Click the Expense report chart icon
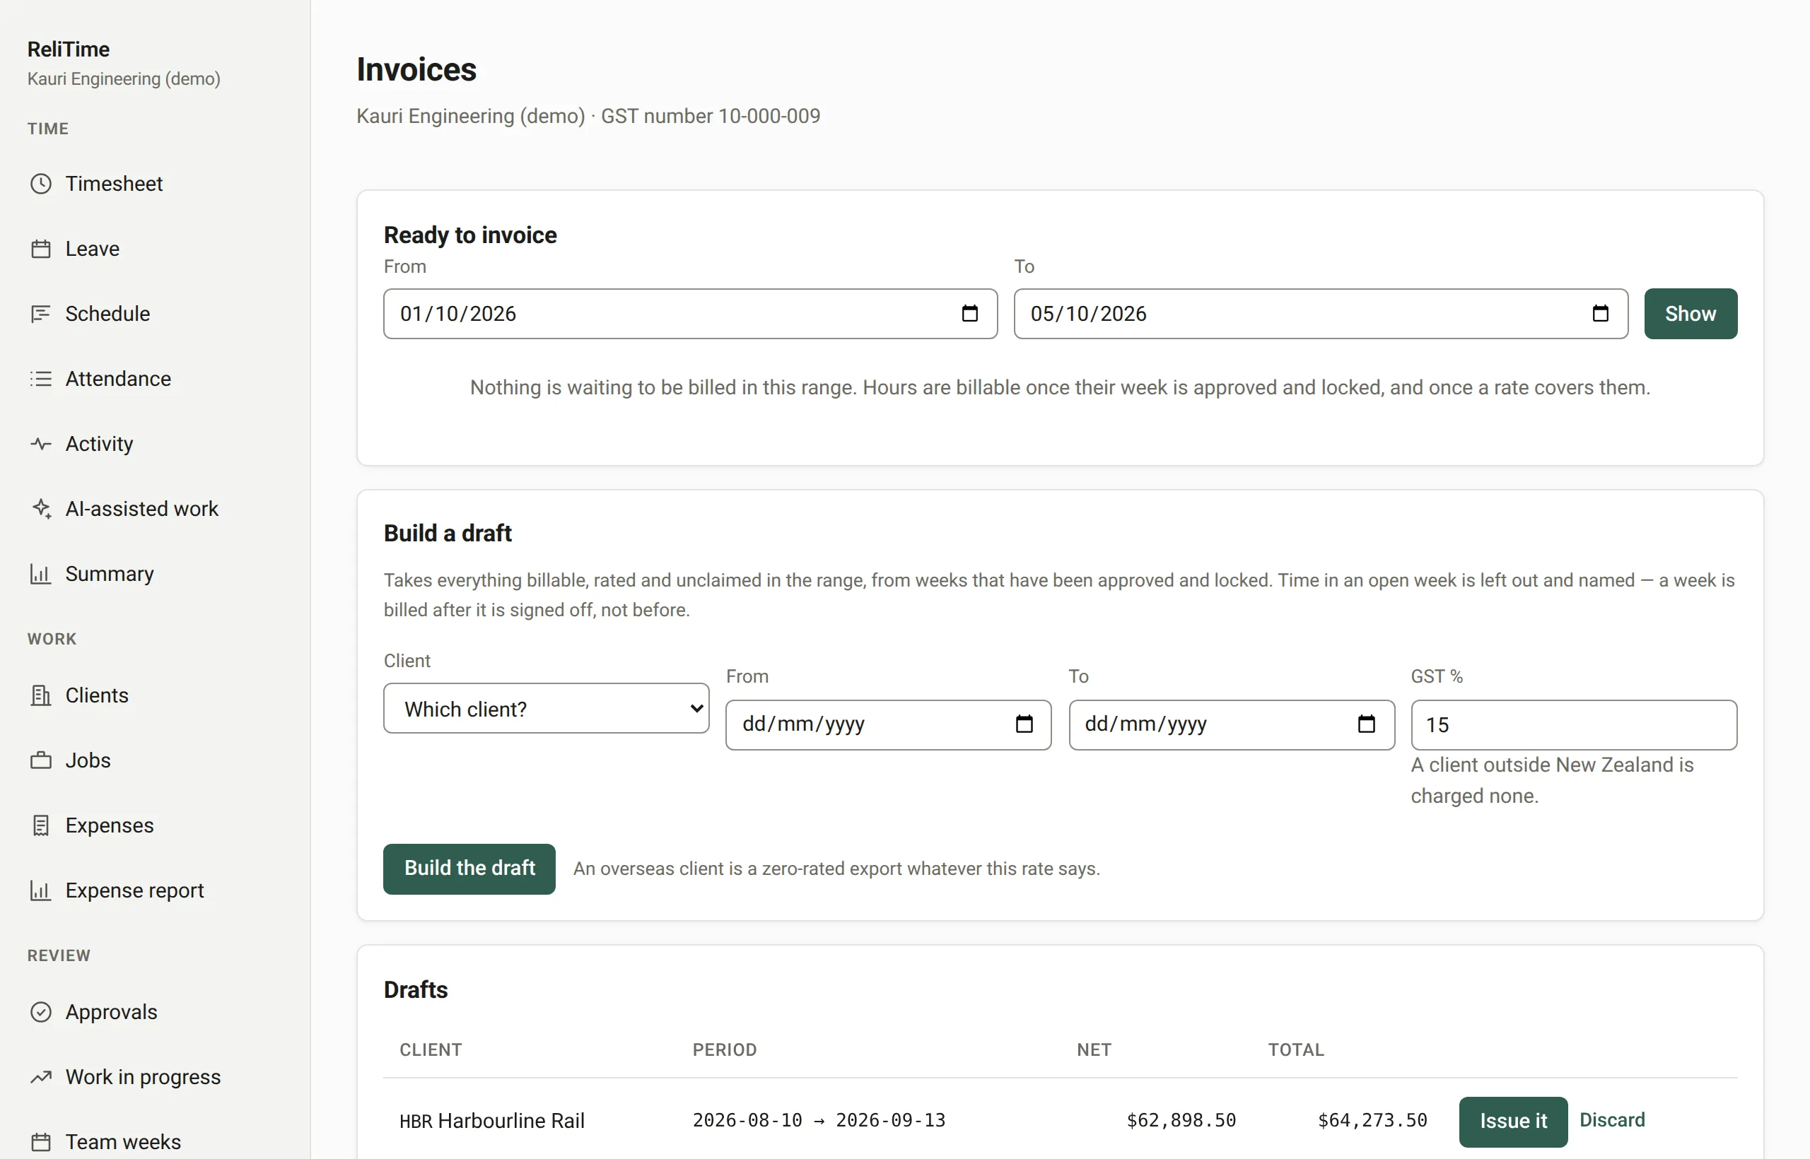 pyautogui.click(x=41, y=890)
